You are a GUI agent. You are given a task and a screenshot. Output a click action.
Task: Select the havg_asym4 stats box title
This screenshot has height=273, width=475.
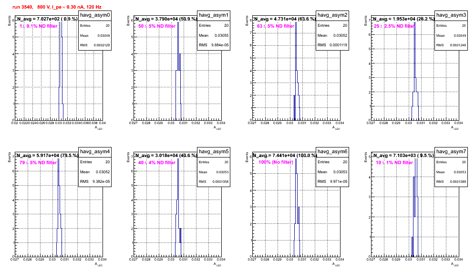click(95, 151)
